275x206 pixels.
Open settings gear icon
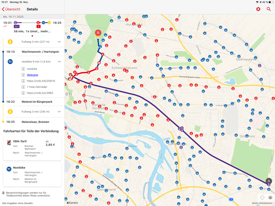tap(258, 9)
